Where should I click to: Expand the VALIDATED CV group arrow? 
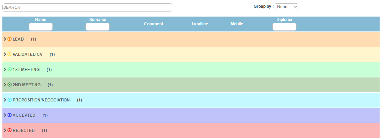tap(5, 54)
